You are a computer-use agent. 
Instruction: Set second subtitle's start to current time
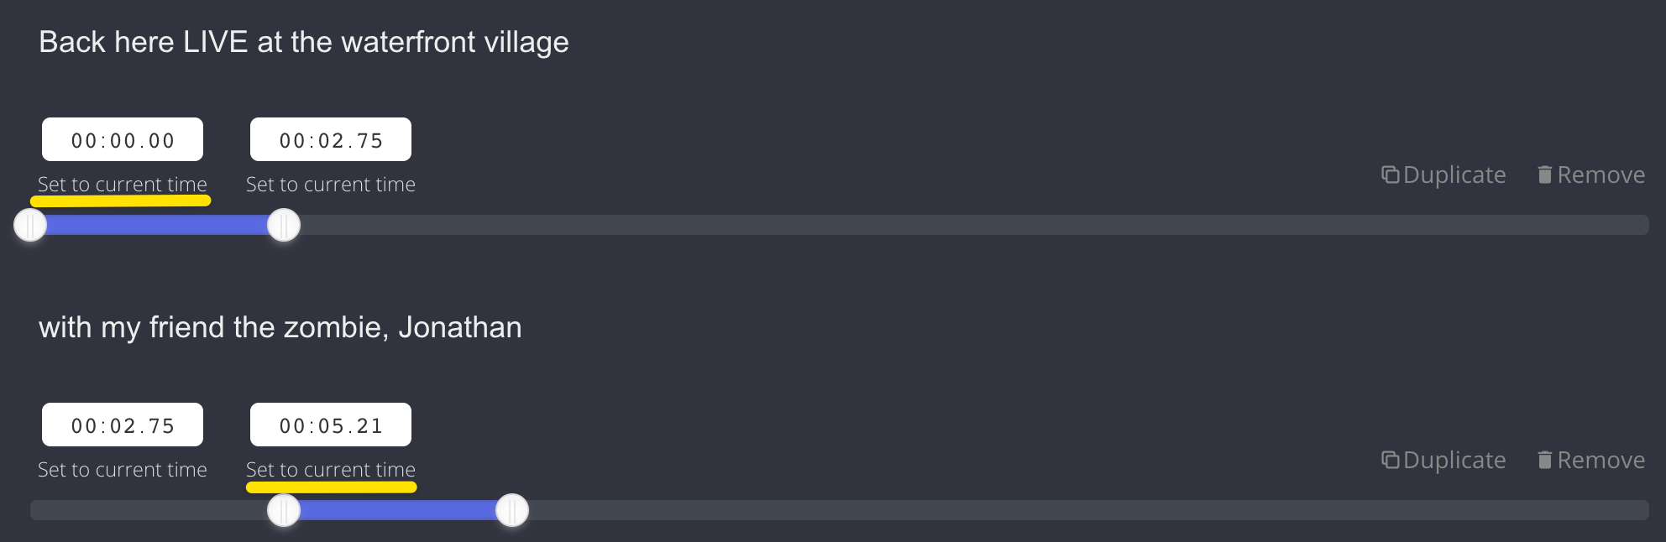pyautogui.click(x=123, y=470)
